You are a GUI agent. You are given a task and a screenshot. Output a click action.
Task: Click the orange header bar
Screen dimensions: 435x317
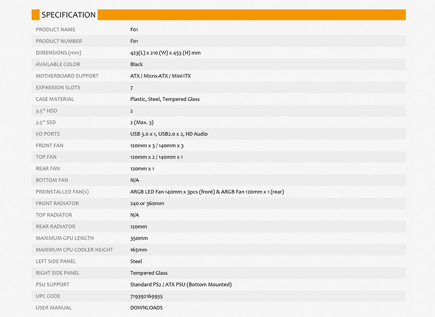tap(252, 14)
